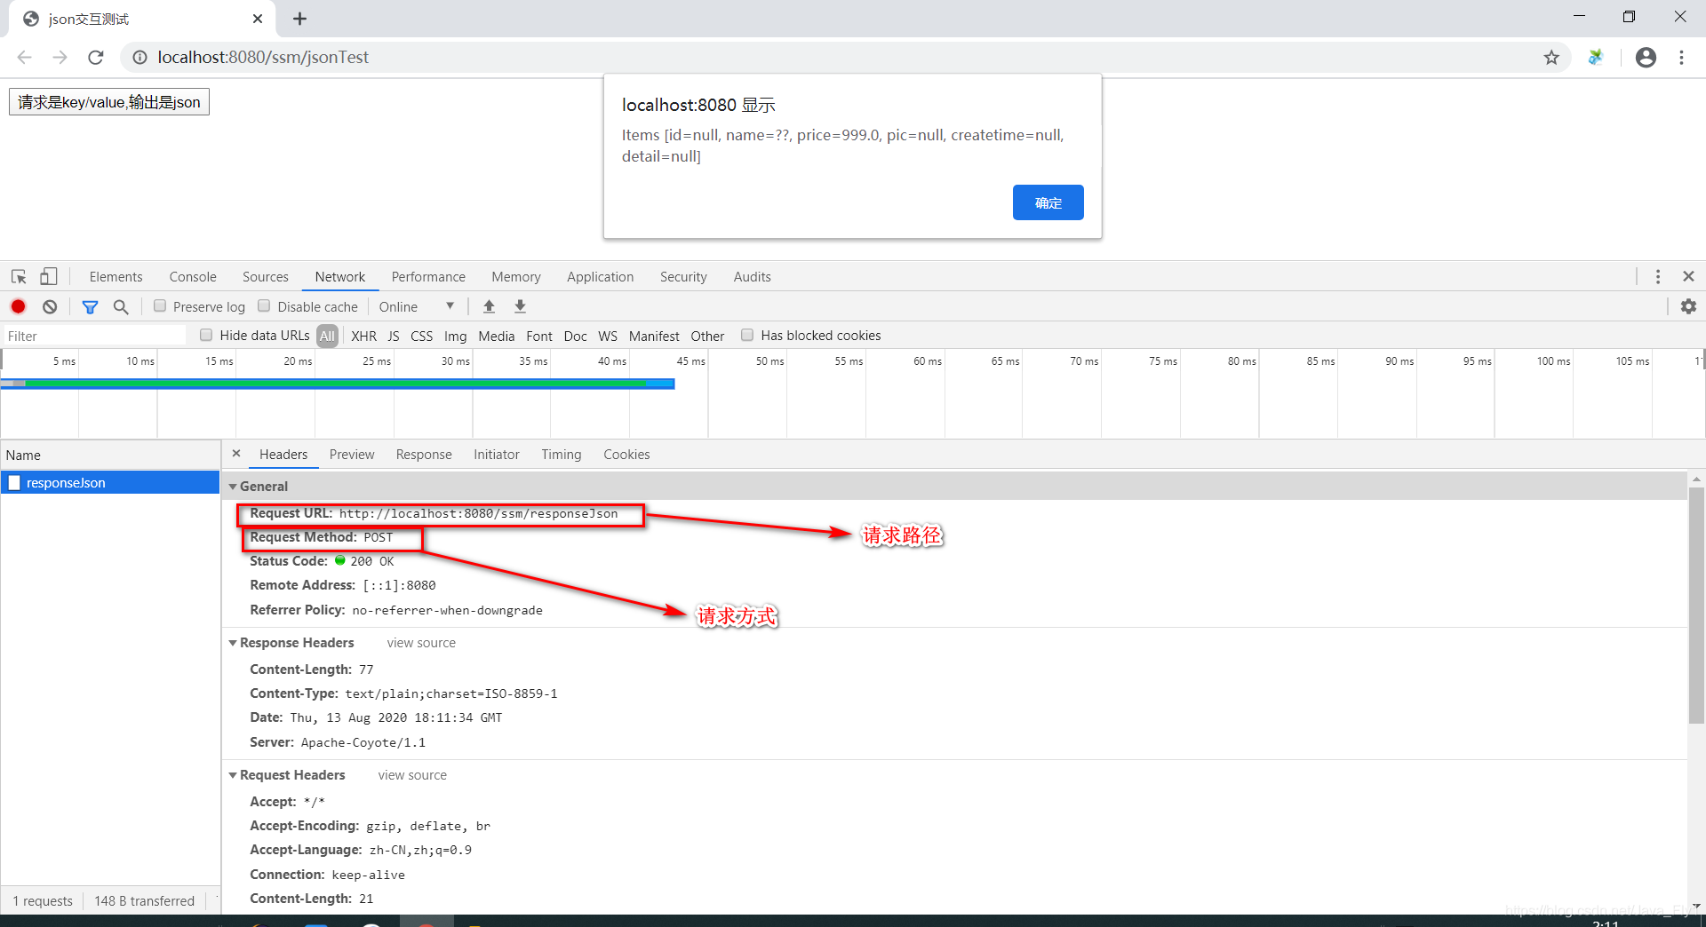Open the Performance panel
Viewport: 1706px width, 927px height.
pos(428,277)
